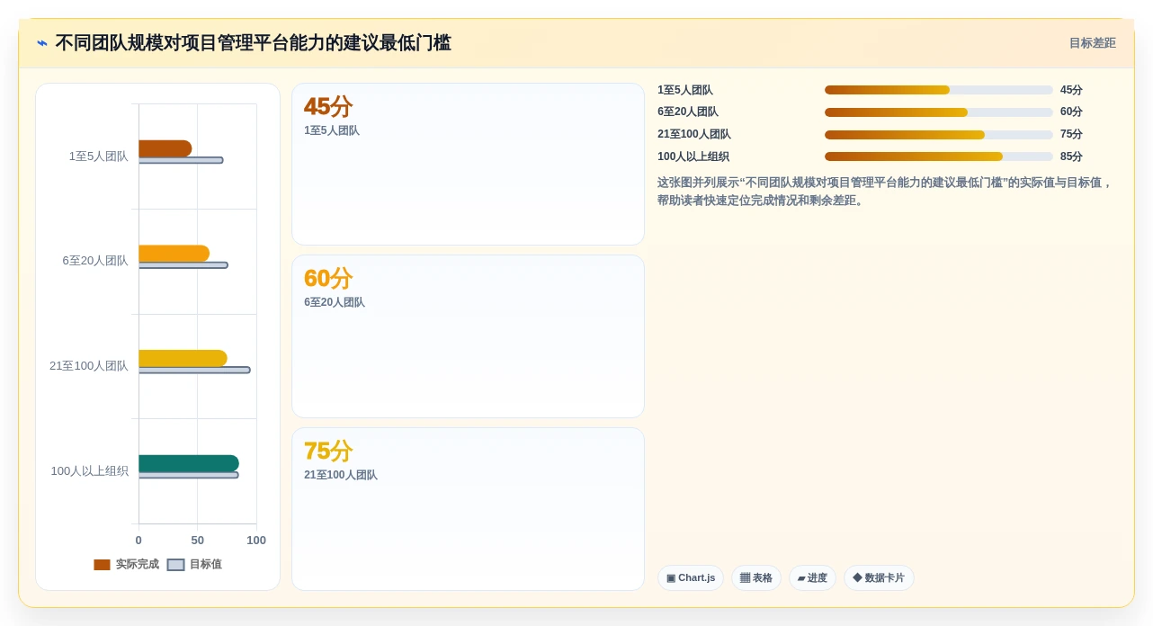Viewport: 1153px width, 626px height.
Task: Click 100人以上组织 label in progress list
Action: pos(693,156)
